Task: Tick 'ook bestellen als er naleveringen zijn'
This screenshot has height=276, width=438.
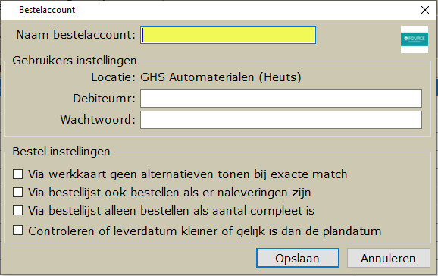Action: [18, 193]
